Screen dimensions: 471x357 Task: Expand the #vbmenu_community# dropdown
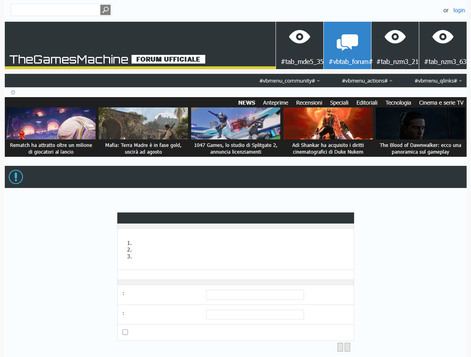pyautogui.click(x=289, y=81)
